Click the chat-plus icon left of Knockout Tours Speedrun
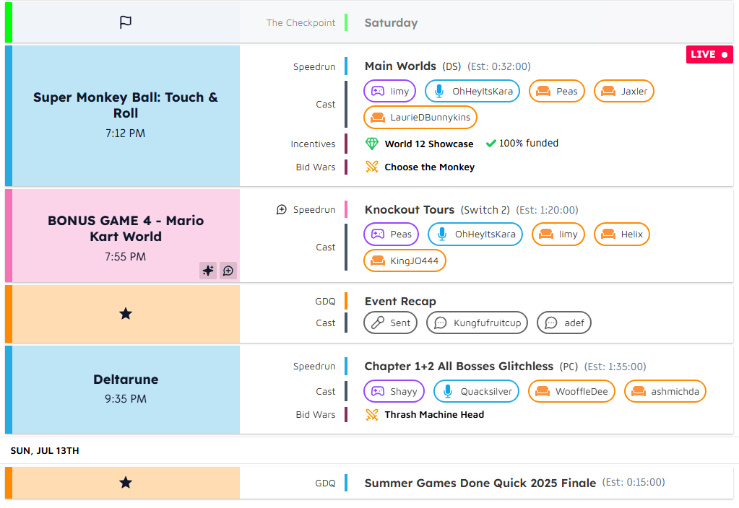 click(281, 209)
